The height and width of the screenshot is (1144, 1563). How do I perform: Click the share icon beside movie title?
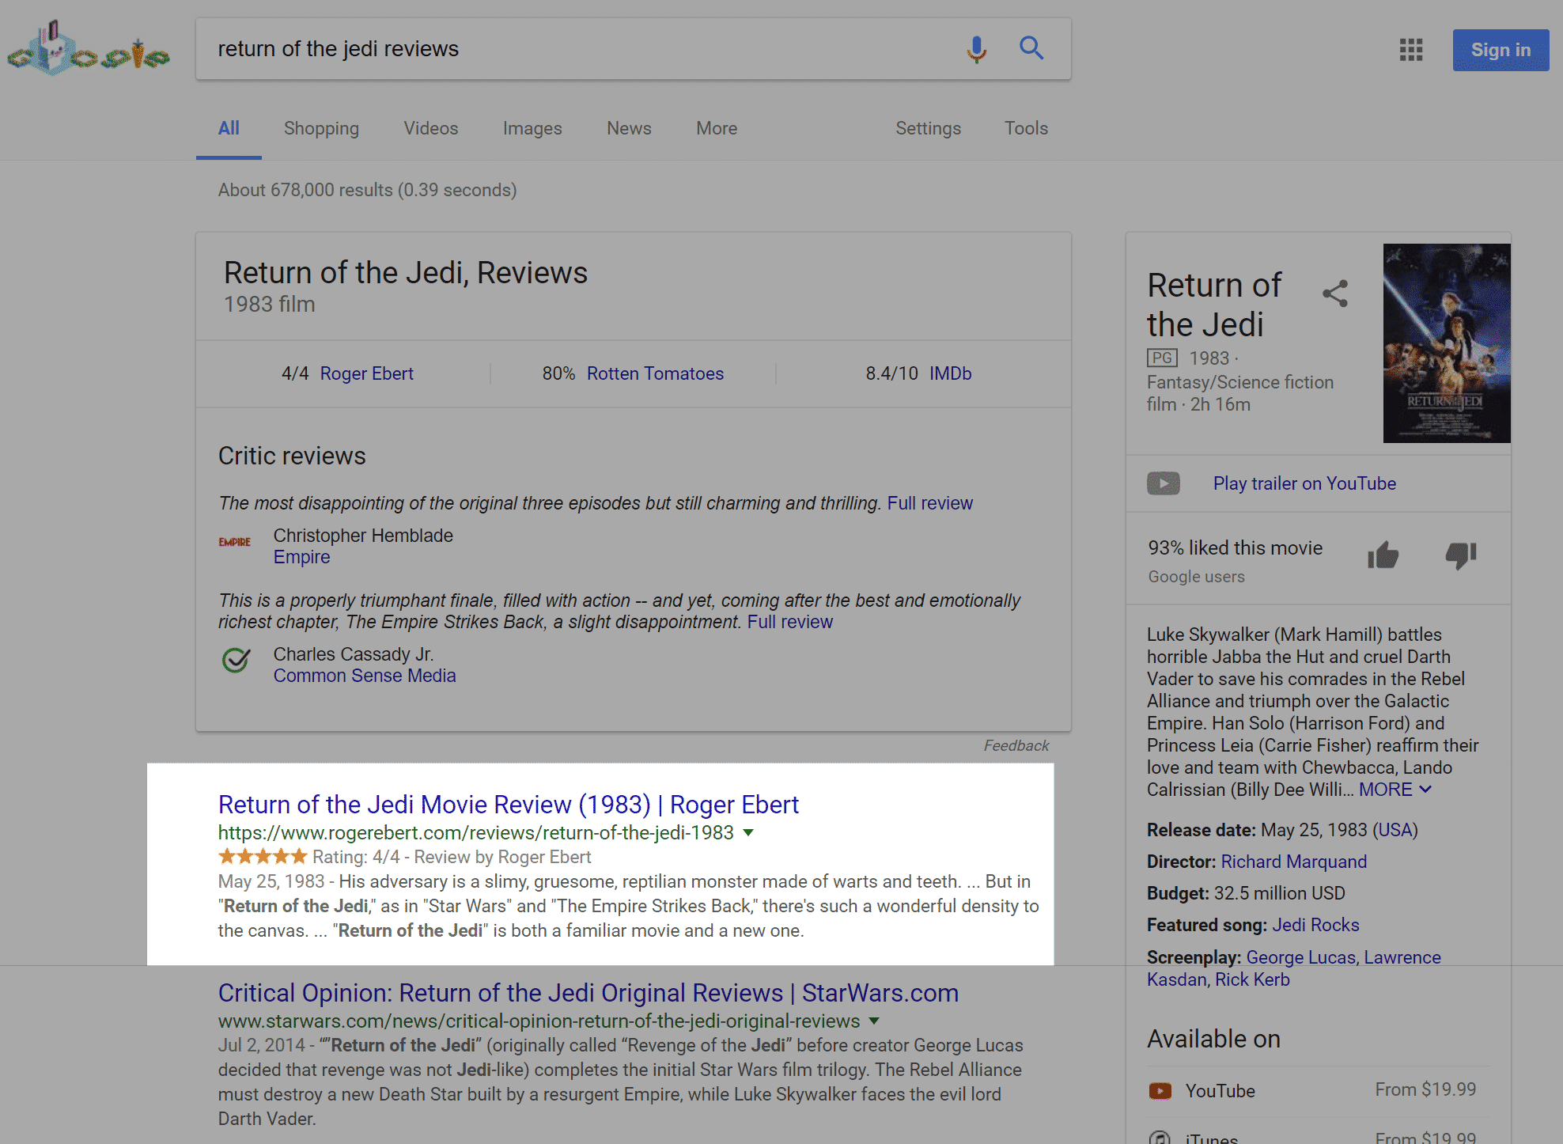tap(1335, 294)
